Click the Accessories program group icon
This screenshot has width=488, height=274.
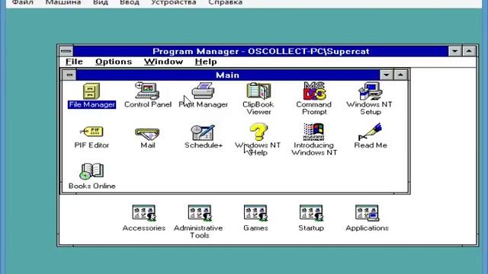[x=144, y=213]
